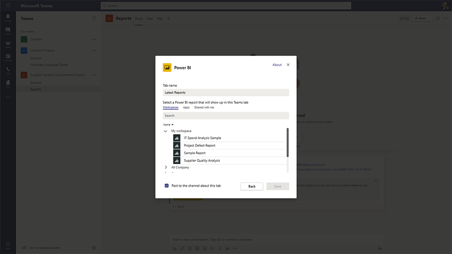Switch to the Apps tab
Viewport: 452px width, 254px height.
(x=186, y=108)
